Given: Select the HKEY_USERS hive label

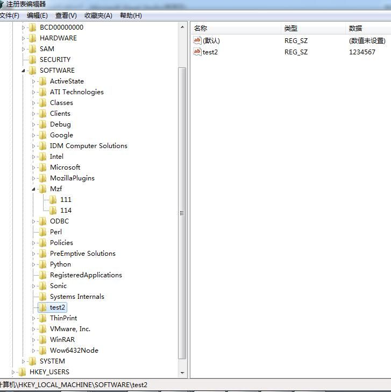Looking at the screenshot, I should (x=49, y=372).
